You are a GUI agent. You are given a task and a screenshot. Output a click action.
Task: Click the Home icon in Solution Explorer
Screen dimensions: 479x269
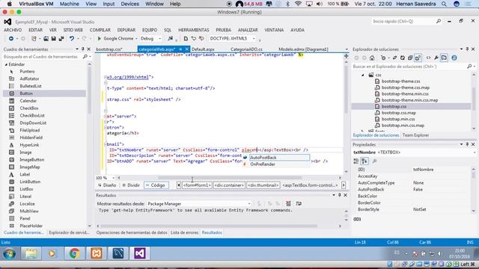(372, 58)
